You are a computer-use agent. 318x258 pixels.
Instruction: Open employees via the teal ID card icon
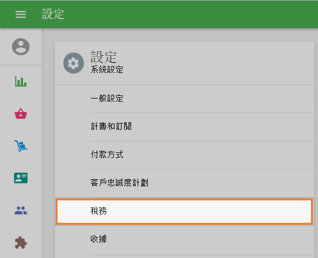[x=20, y=178]
